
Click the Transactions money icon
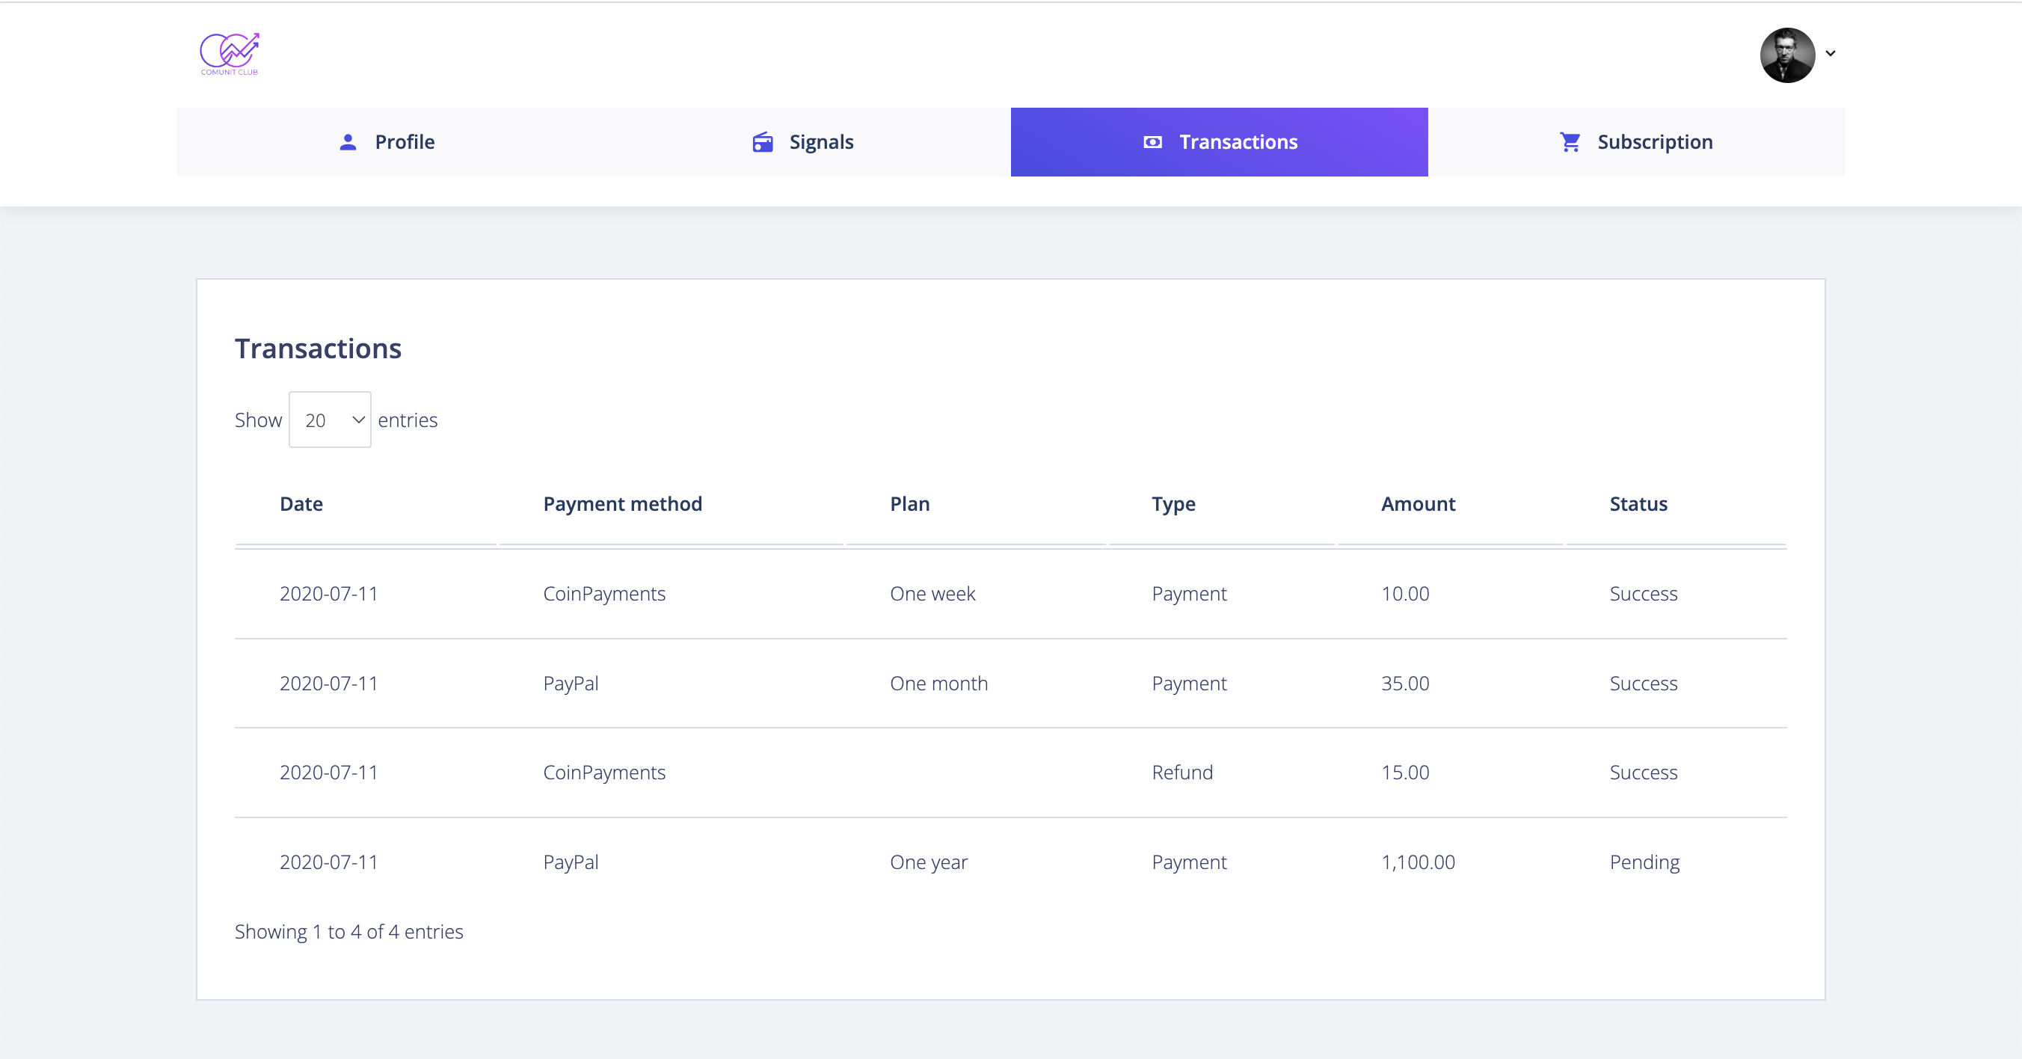tap(1152, 142)
